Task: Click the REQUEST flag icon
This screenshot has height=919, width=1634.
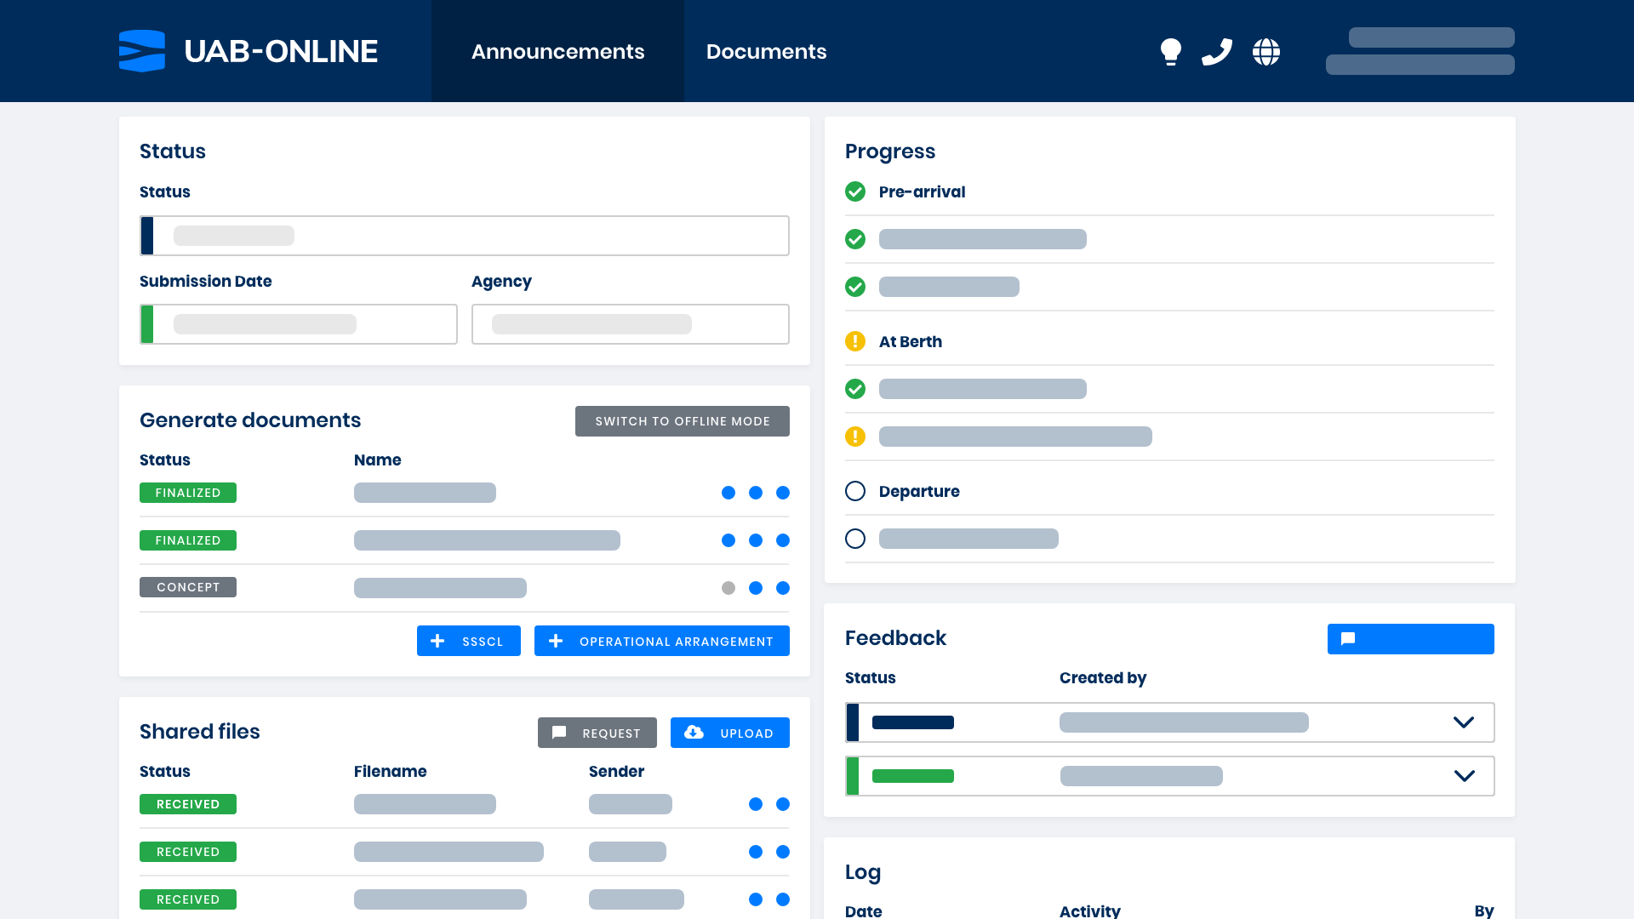Action: click(x=559, y=733)
